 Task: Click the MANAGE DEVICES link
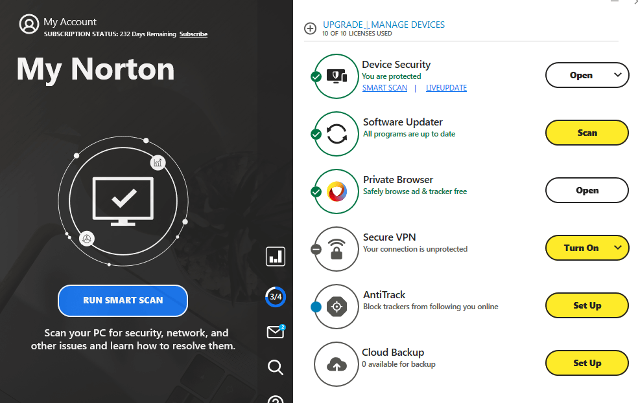(x=408, y=25)
